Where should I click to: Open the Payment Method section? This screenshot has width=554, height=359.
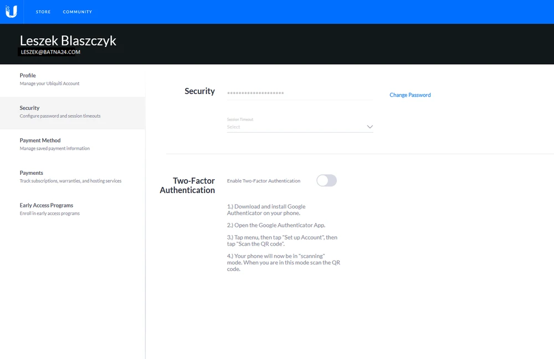point(40,141)
